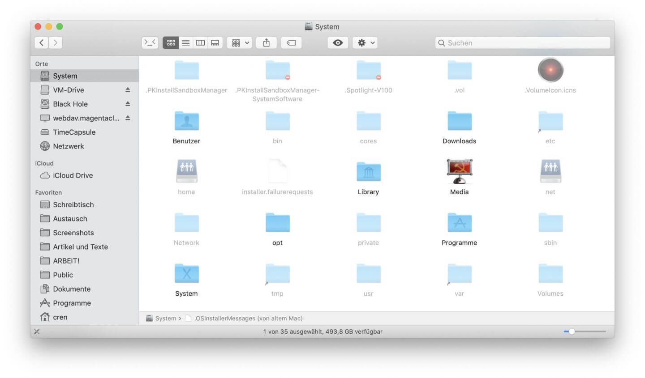Open TimeCapsule in the sidebar
The height and width of the screenshot is (378, 645).
[85, 132]
